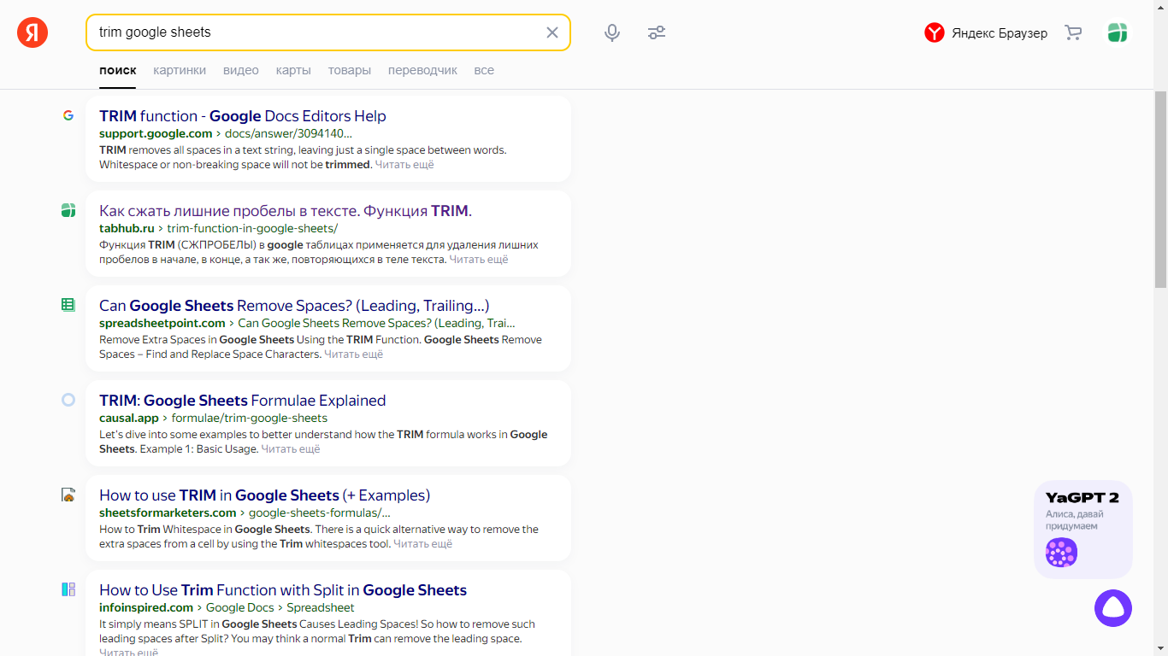Viewport: 1168px width, 656px height.
Task: Click the tabhub.ru green favicon
Action: 68,210
